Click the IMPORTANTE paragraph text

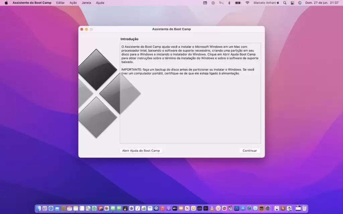tap(188, 72)
